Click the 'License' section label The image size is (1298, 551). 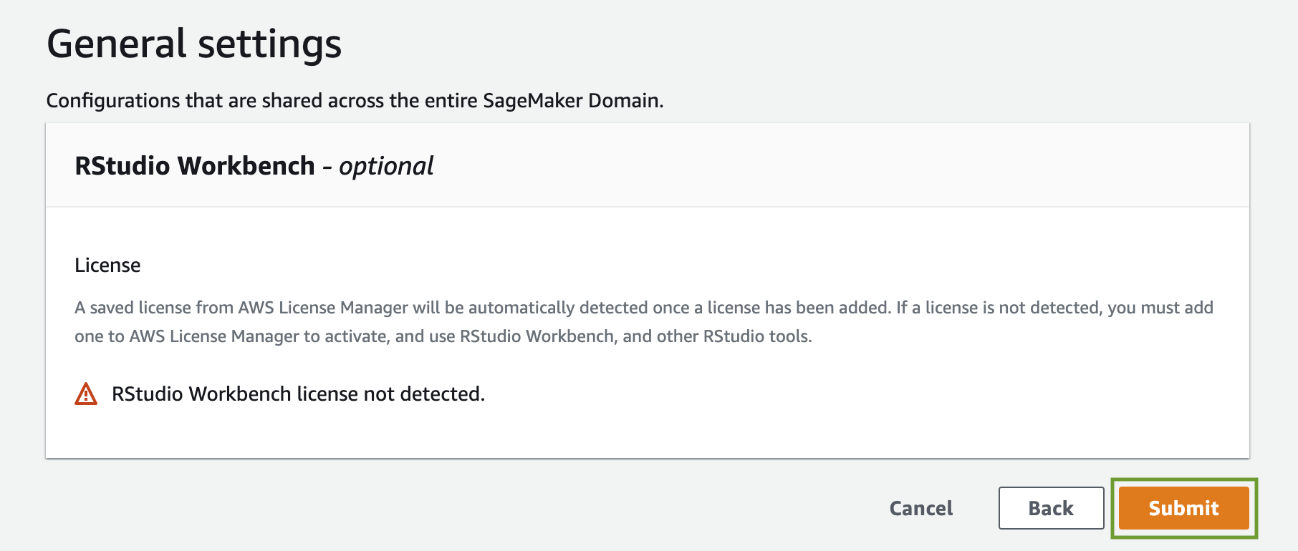[x=107, y=265]
